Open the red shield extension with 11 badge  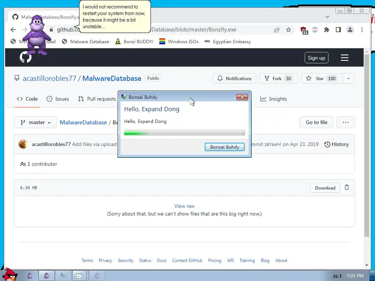point(304,30)
